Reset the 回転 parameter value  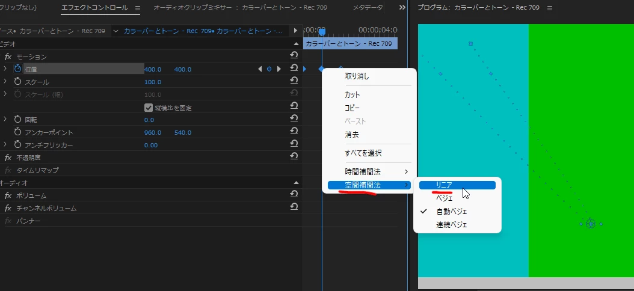coord(294,118)
